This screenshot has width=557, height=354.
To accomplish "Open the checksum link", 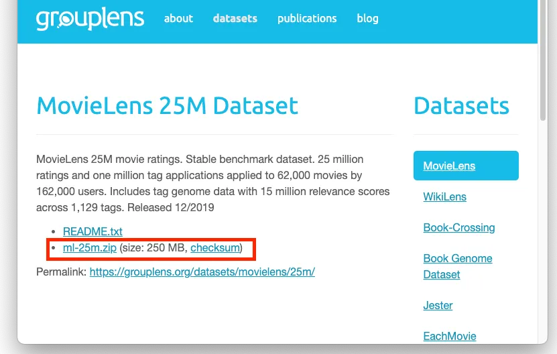I will pyautogui.click(x=215, y=247).
